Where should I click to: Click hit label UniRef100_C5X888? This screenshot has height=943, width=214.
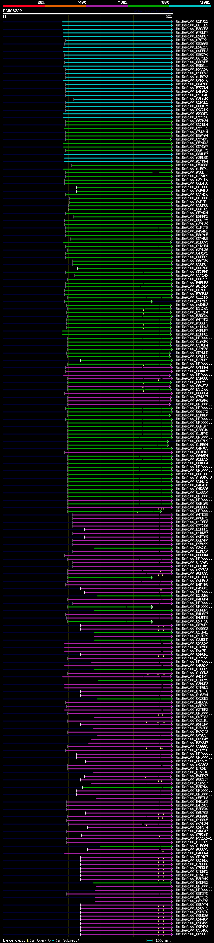pyautogui.click(x=192, y=165)
